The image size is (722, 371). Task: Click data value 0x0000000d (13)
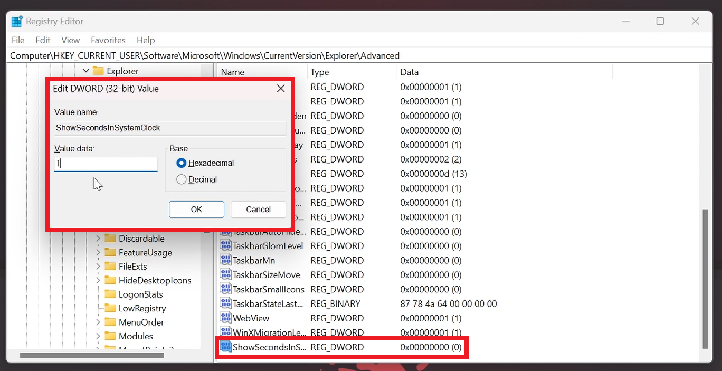(433, 174)
